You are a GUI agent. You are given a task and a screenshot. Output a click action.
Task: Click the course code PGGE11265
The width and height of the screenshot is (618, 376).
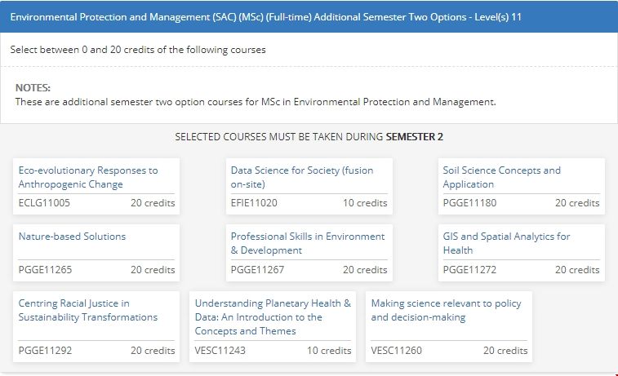pos(45,270)
